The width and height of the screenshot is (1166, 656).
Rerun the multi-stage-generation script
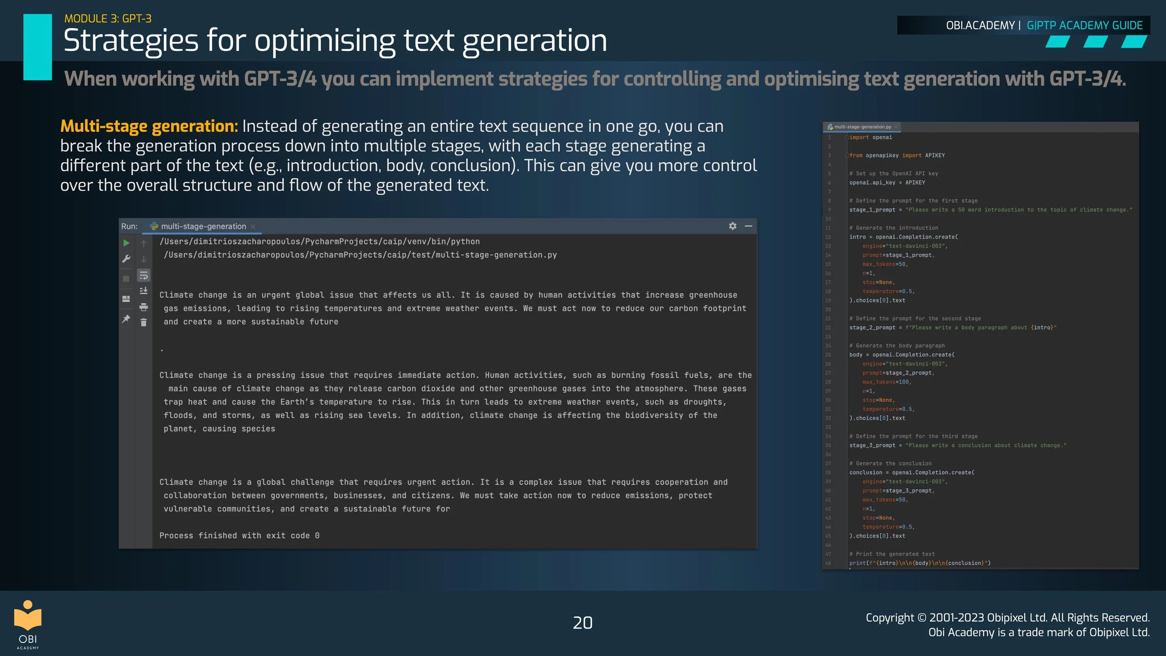126,243
